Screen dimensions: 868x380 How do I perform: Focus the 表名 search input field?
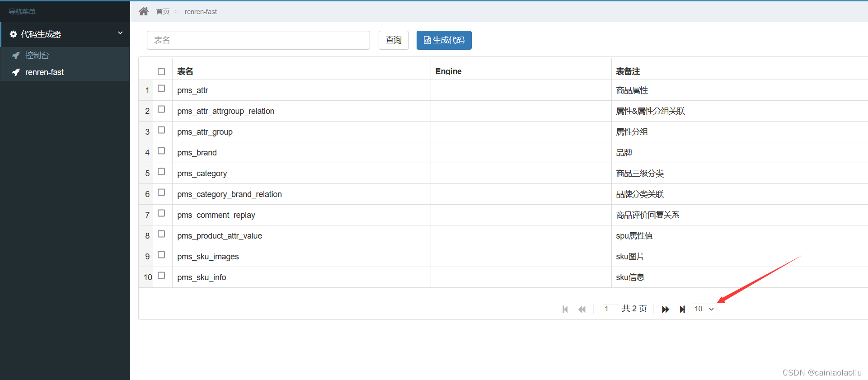click(258, 40)
